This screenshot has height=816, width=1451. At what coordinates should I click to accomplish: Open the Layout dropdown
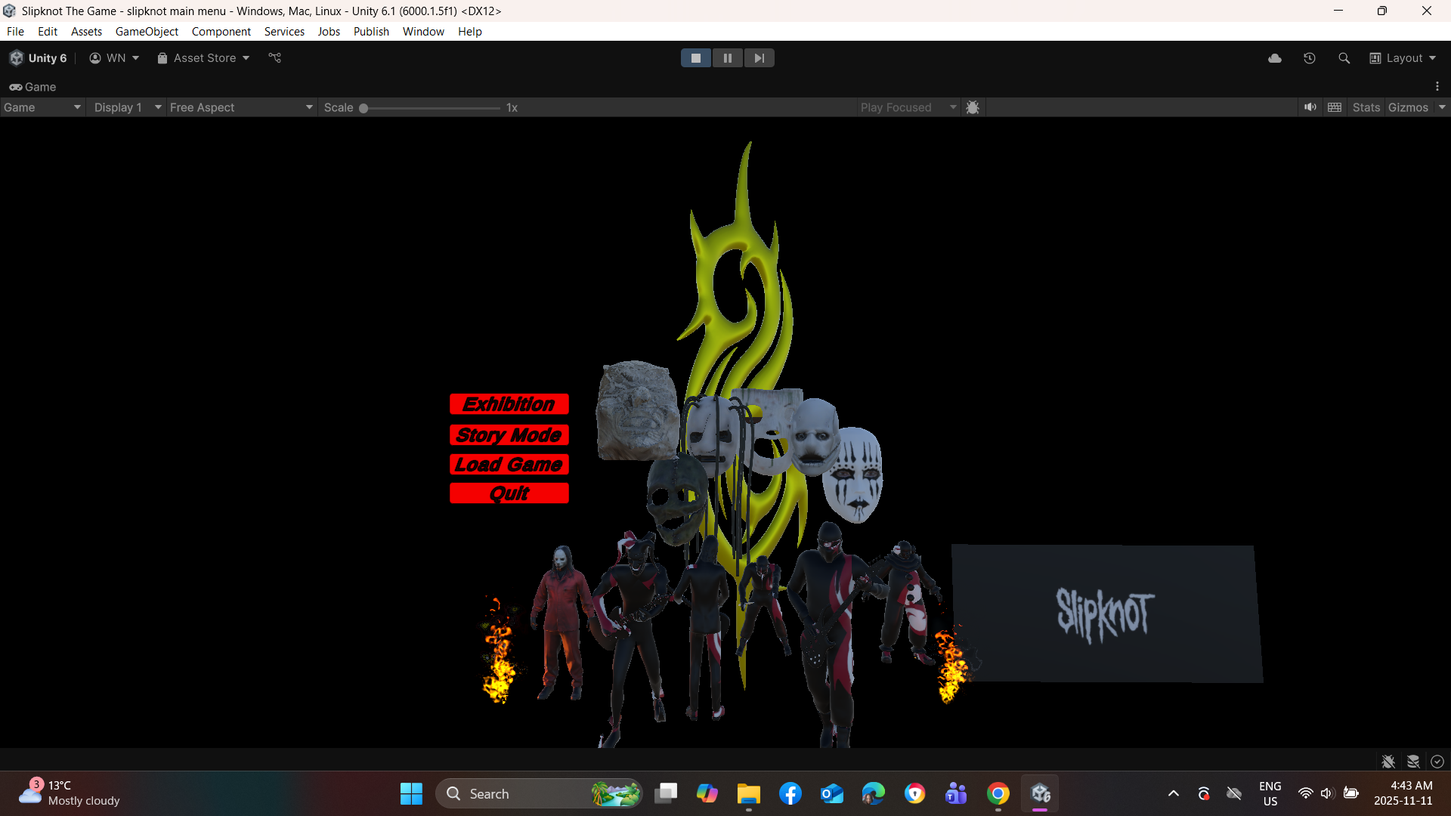coord(1403,58)
